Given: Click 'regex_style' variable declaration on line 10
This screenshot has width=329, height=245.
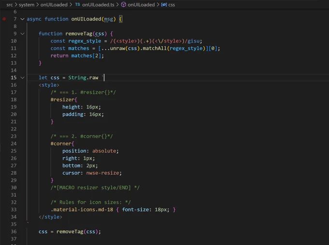Looking at the screenshot, I should click(85, 41).
